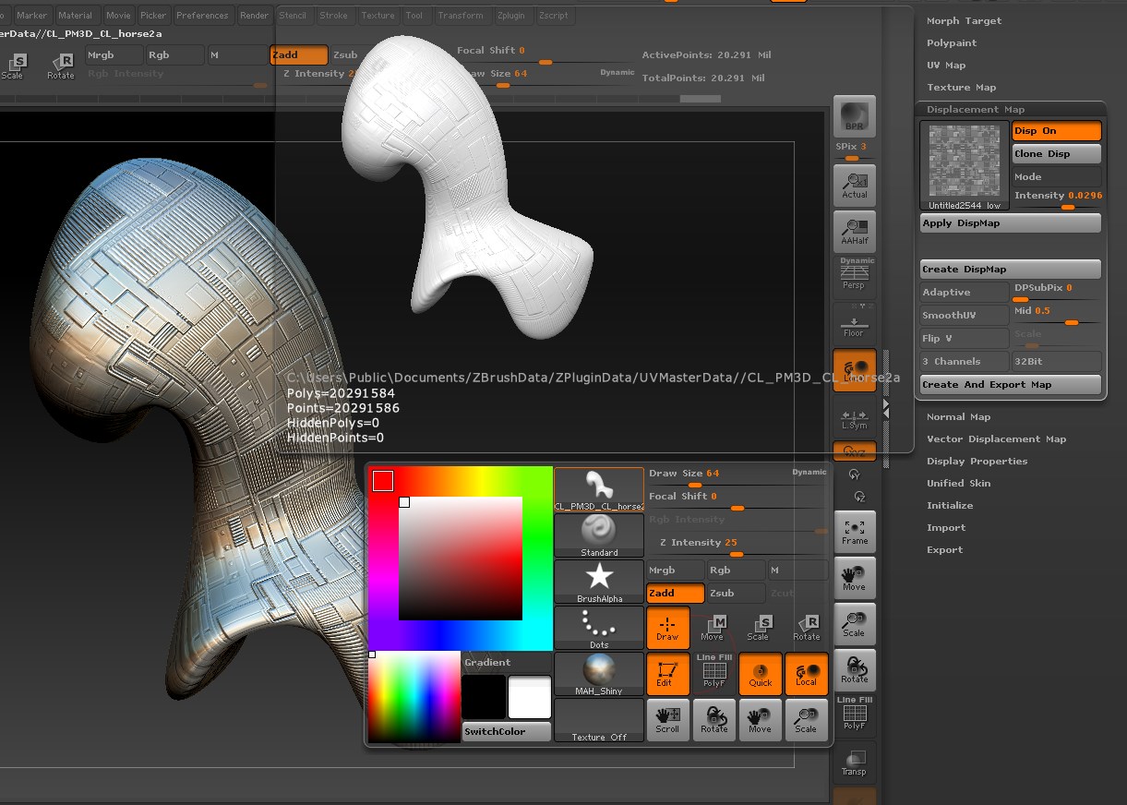Select the Actual size view icon
1127x805 pixels.
point(854,184)
